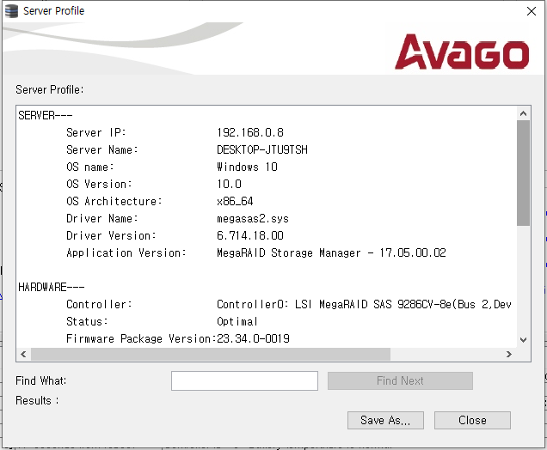
Task: Click the Save As... button
Action: [x=385, y=421]
